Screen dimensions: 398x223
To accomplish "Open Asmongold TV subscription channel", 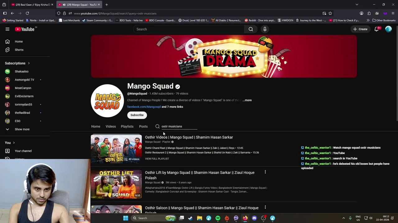I will click(25, 80).
